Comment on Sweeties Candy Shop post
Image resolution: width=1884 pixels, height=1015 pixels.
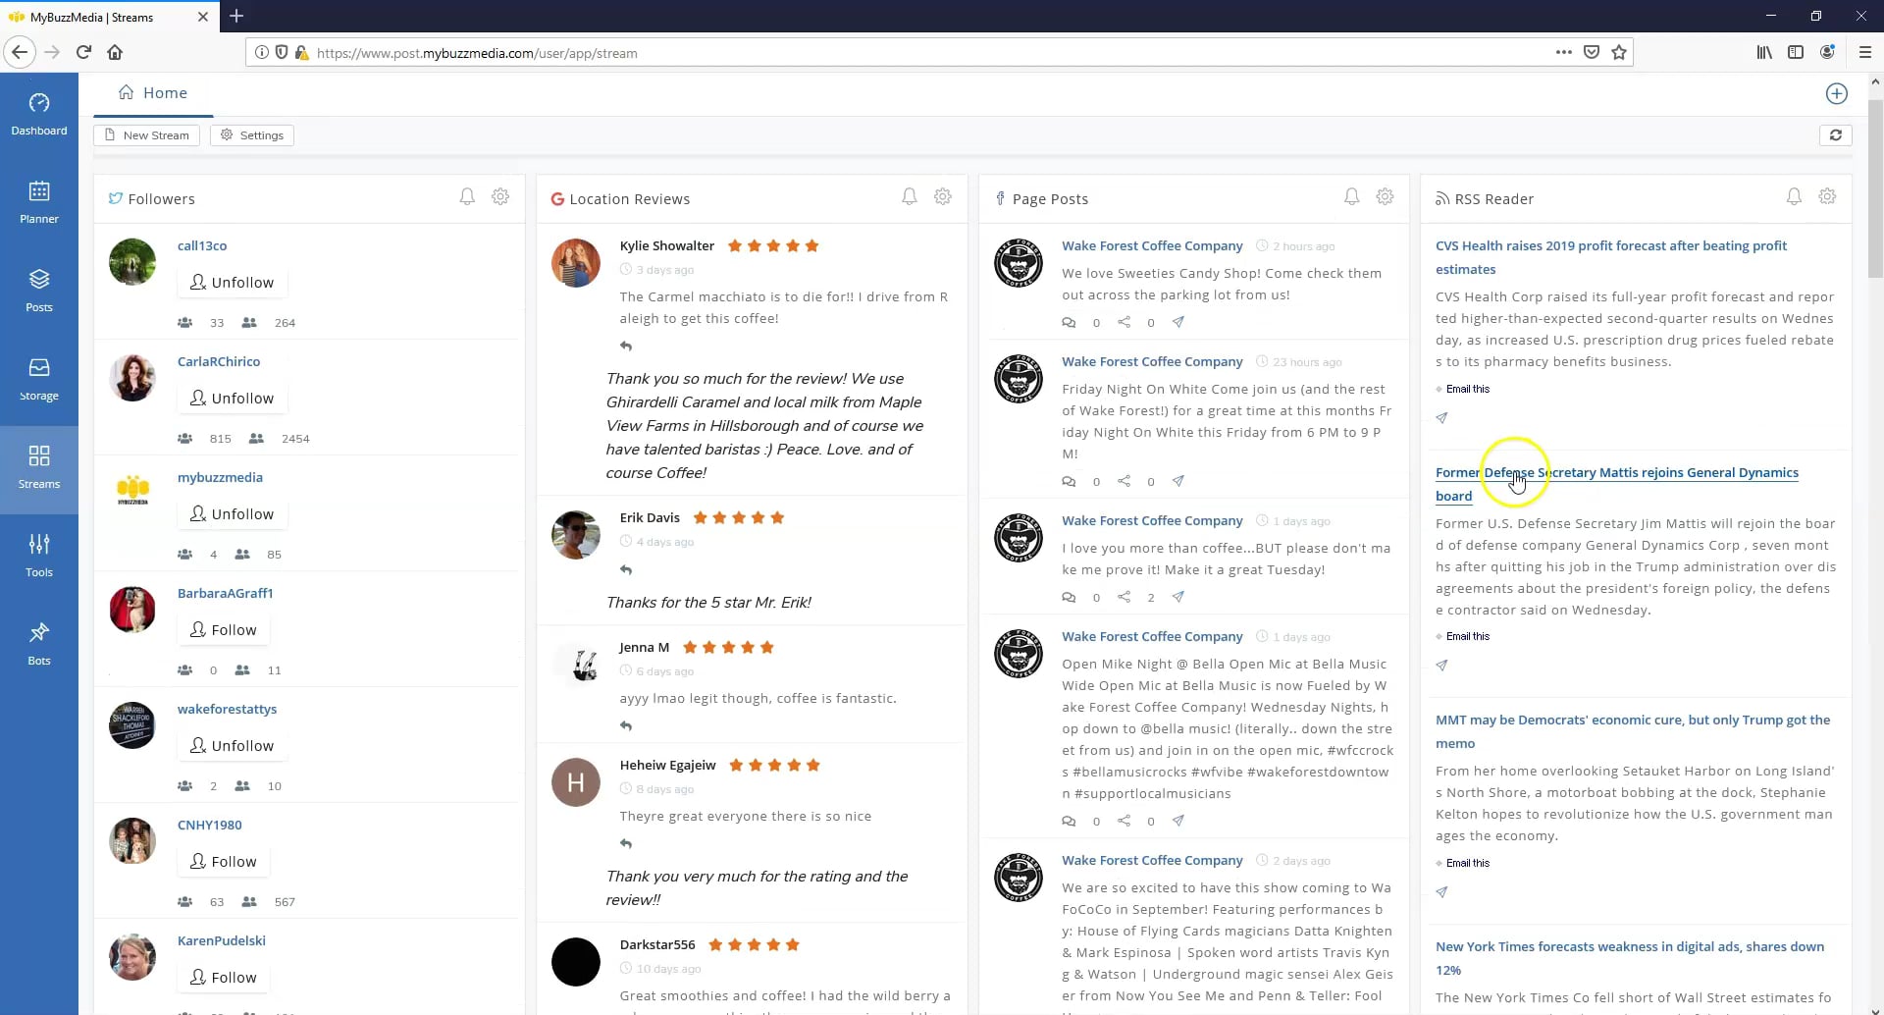point(1069,322)
